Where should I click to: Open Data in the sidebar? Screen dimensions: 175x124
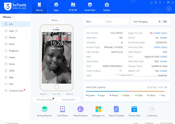(x=15, y=77)
